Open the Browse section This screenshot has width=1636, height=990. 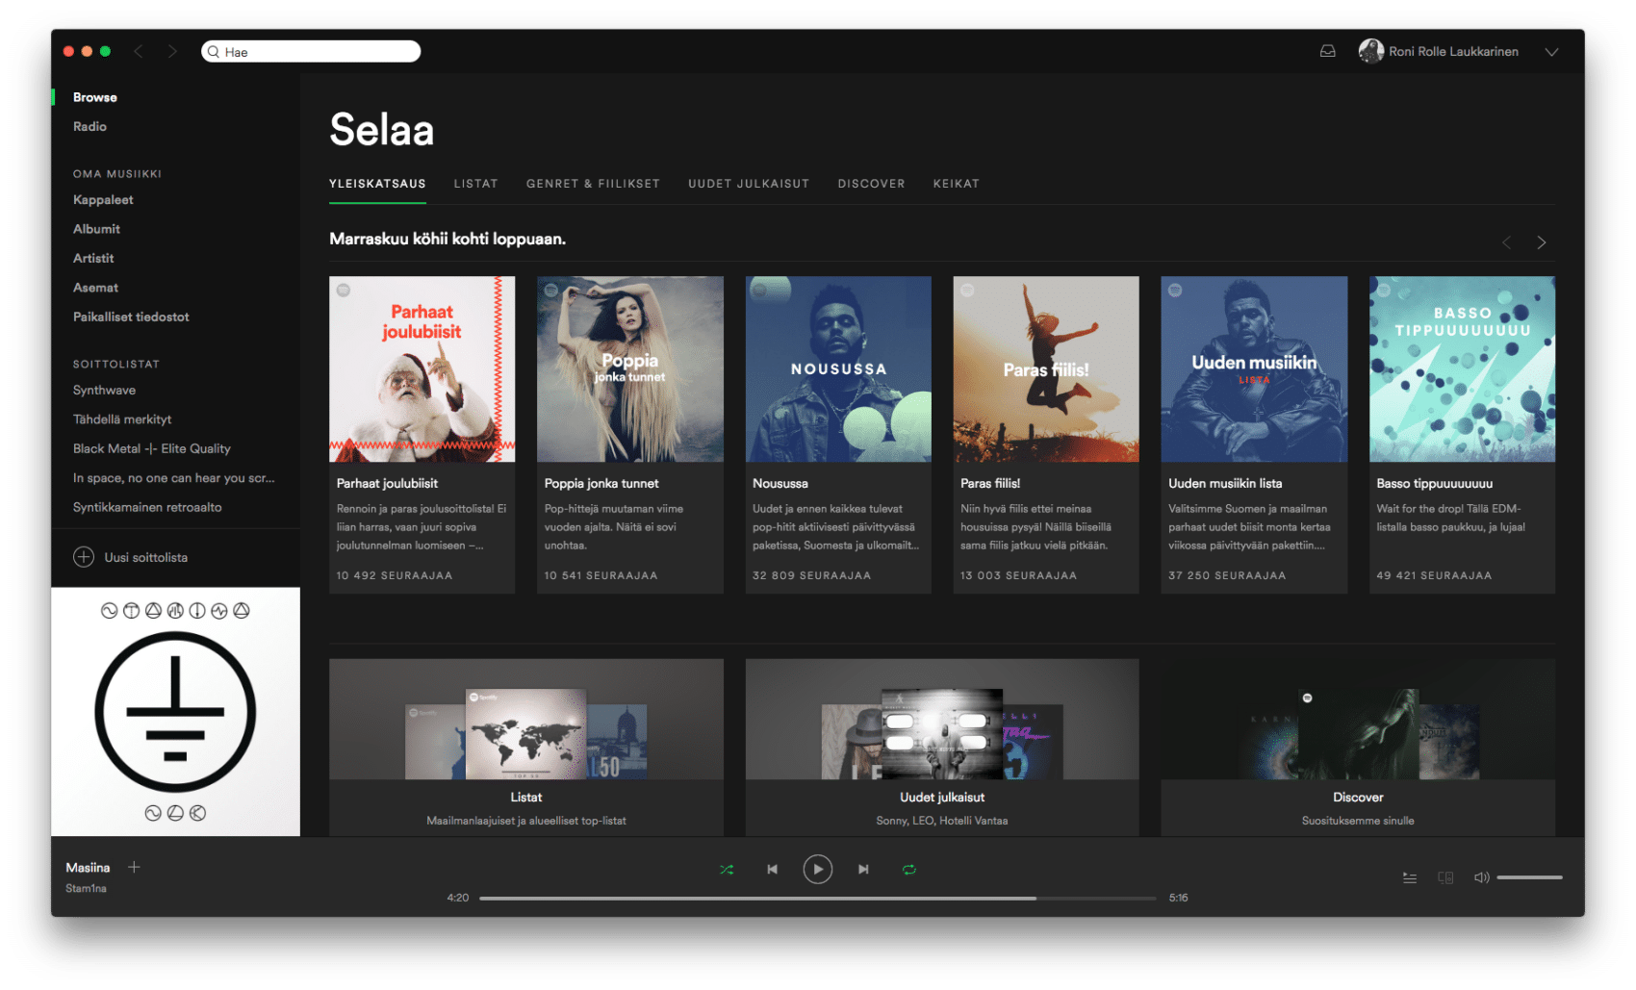coord(95,97)
